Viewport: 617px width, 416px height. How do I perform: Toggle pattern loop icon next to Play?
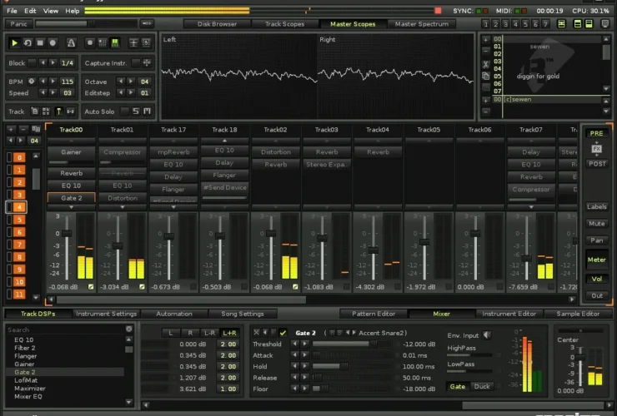[x=28, y=42]
